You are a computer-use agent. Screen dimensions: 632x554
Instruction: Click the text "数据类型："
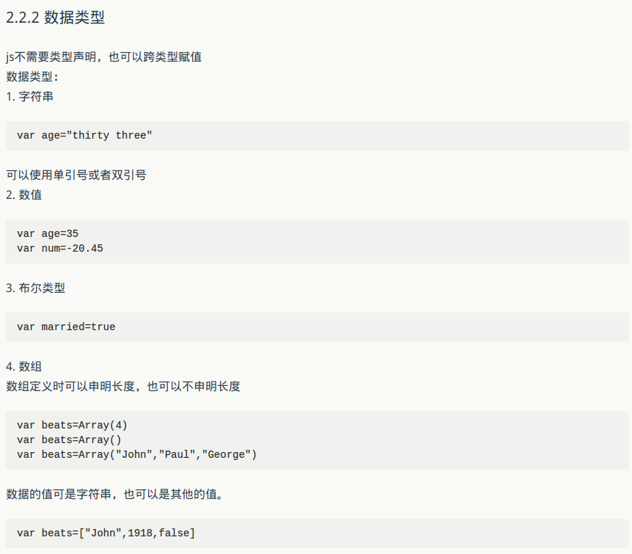33,76
